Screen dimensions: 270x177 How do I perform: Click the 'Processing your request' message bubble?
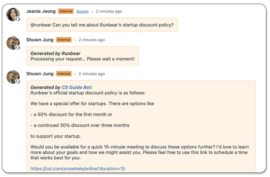82,56
